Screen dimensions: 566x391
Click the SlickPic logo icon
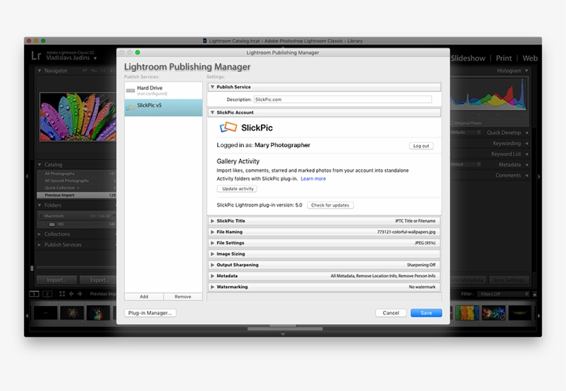click(x=228, y=128)
